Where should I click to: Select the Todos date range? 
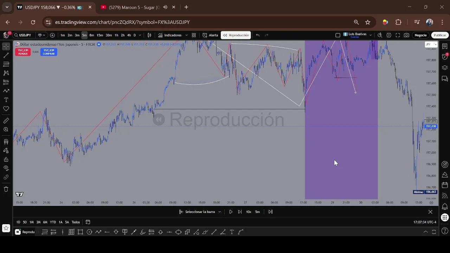click(76, 222)
